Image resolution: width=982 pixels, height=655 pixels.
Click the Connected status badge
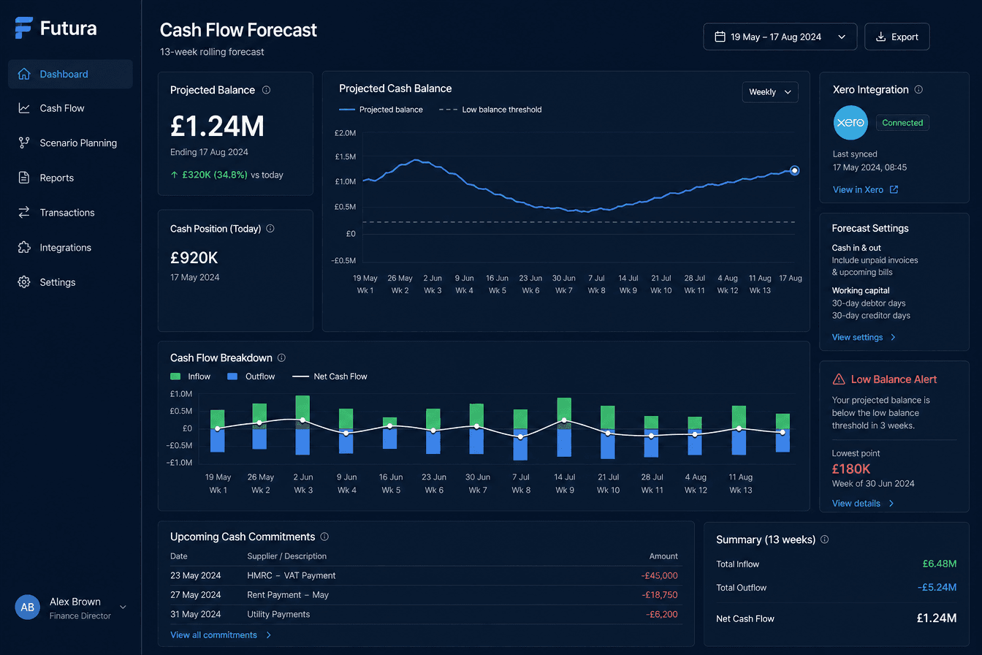[902, 123]
